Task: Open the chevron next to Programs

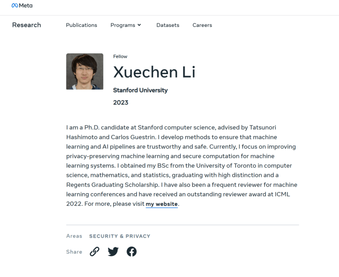Action: tap(139, 25)
